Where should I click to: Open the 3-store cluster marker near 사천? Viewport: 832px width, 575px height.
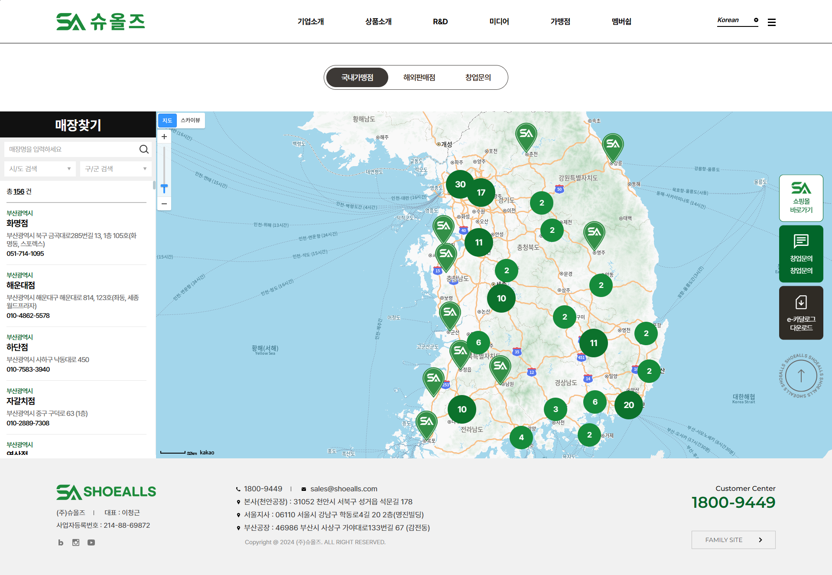pyautogui.click(x=556, y=409)
